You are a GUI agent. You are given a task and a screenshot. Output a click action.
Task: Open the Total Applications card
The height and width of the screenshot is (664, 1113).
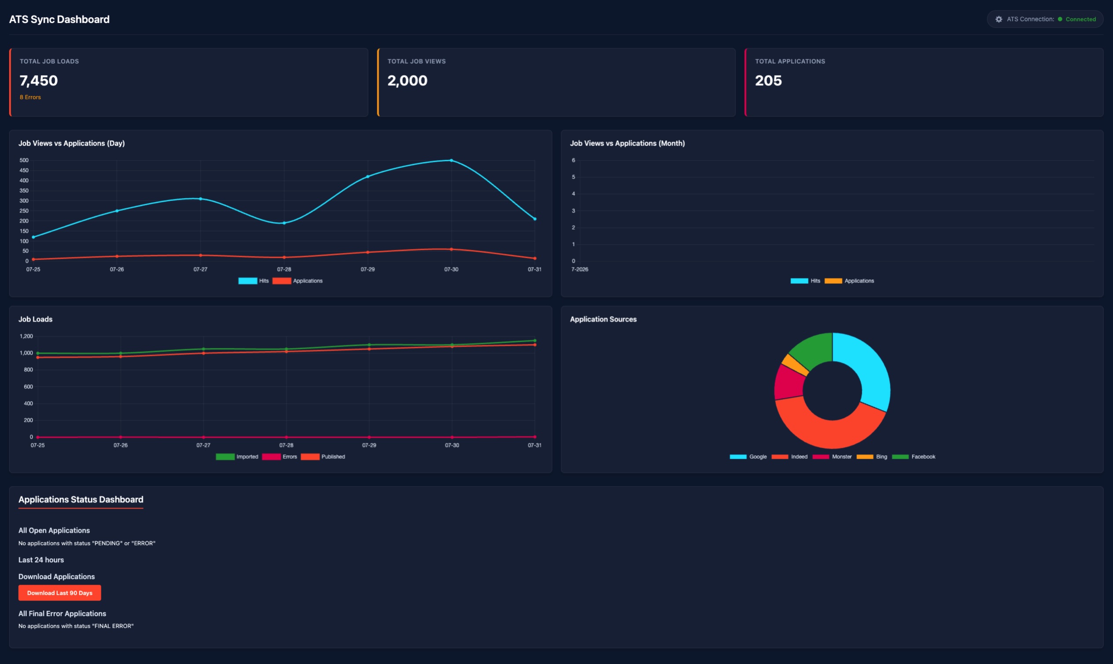(924, 82)
